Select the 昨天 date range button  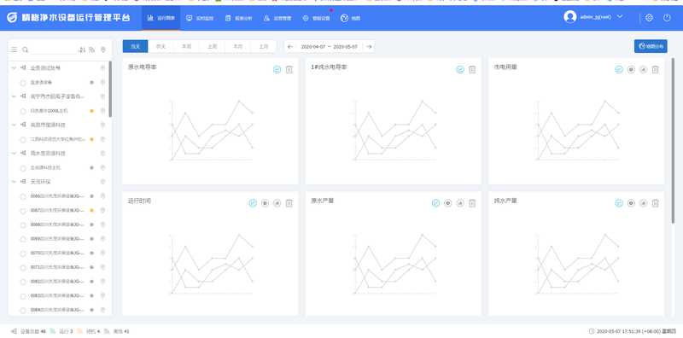pyautogui.click(x=161, y=46)
